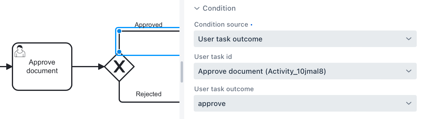The height and width of the screenshot is (119, 423).
Task: Open the User task id dropdown
Action: (305, 71)
